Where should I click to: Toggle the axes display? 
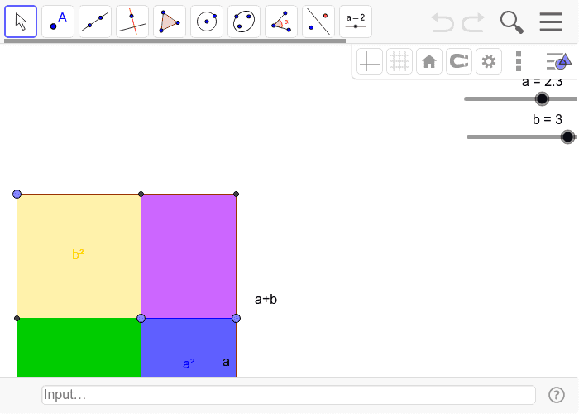coord(369,61)
